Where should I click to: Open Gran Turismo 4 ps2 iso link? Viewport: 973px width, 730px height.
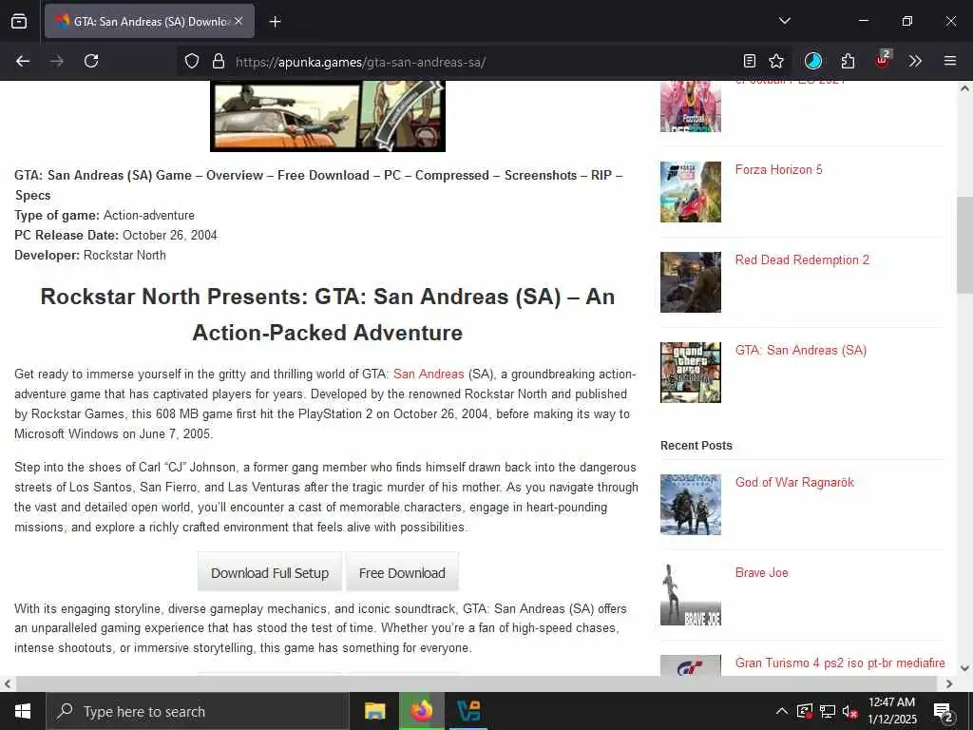pos(840,663)
